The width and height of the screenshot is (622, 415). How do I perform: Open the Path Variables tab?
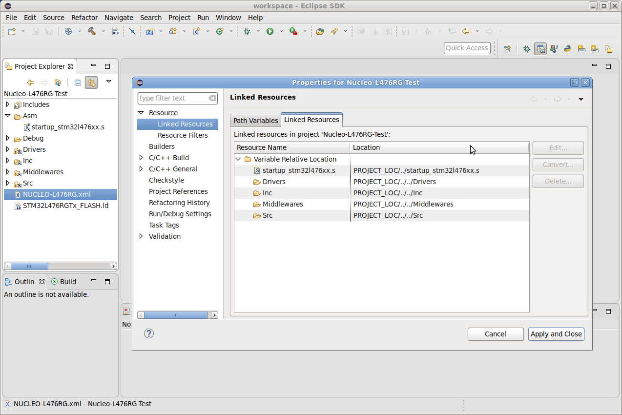click(x=255, y=121)
